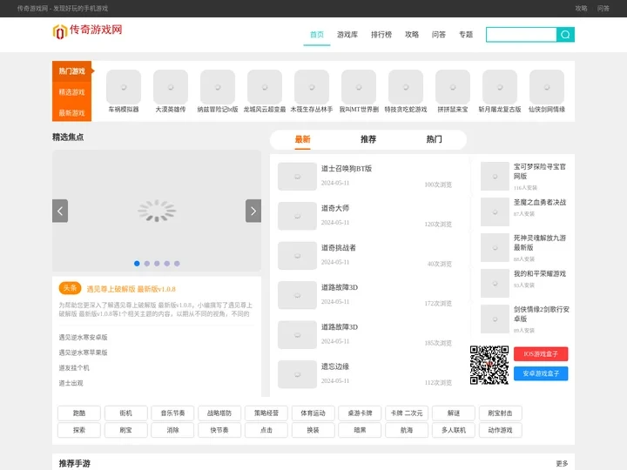Switch to the 推荐 list tab
The image size is (627, 470).
click(368, 139)
